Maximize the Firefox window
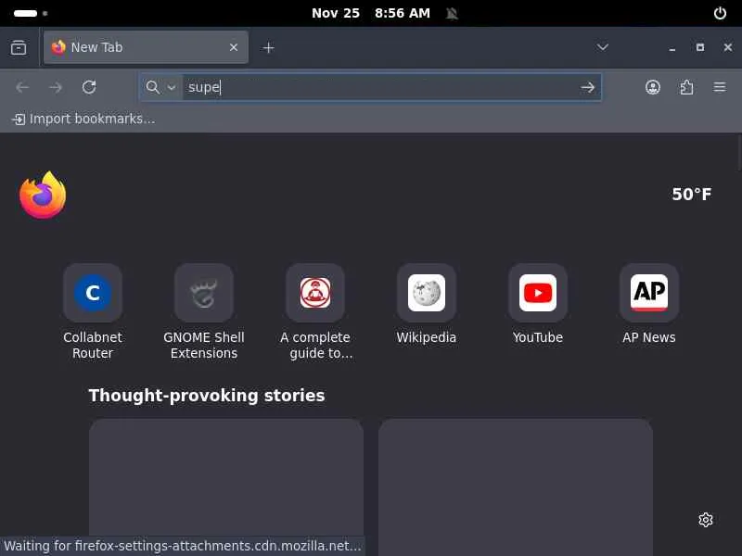Screen dimensions: 742x556 pos(700,47)
